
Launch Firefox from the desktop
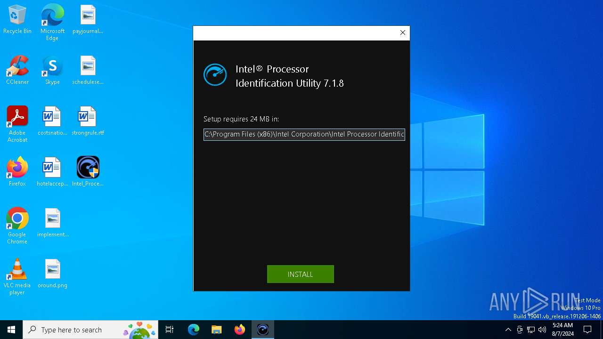point(17,172)
